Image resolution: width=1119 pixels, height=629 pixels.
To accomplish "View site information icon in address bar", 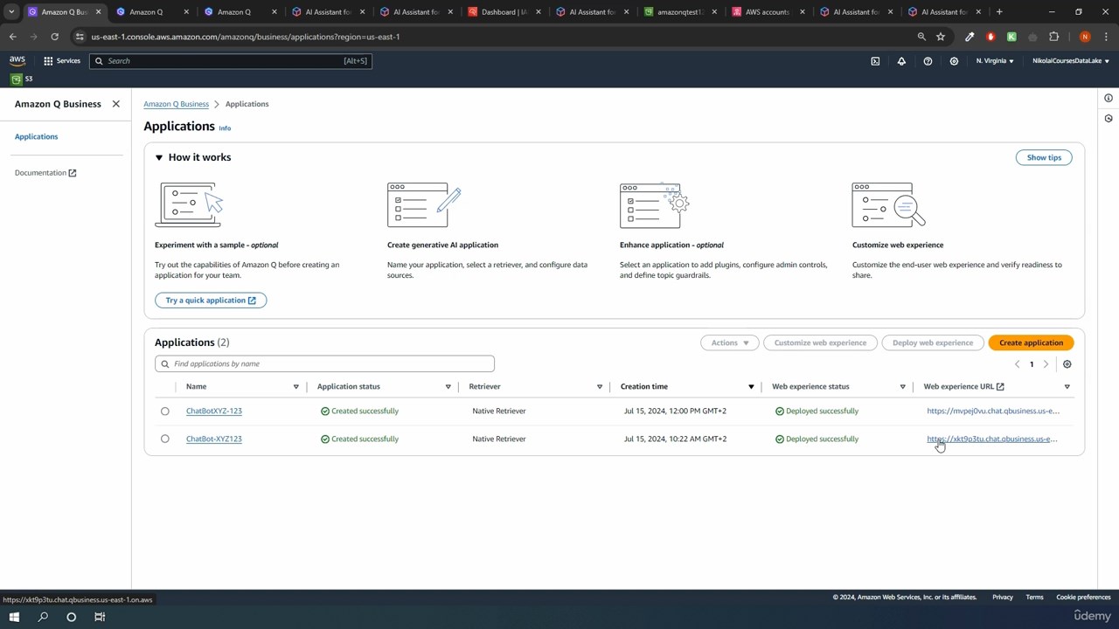I will (x=80, y=37).
